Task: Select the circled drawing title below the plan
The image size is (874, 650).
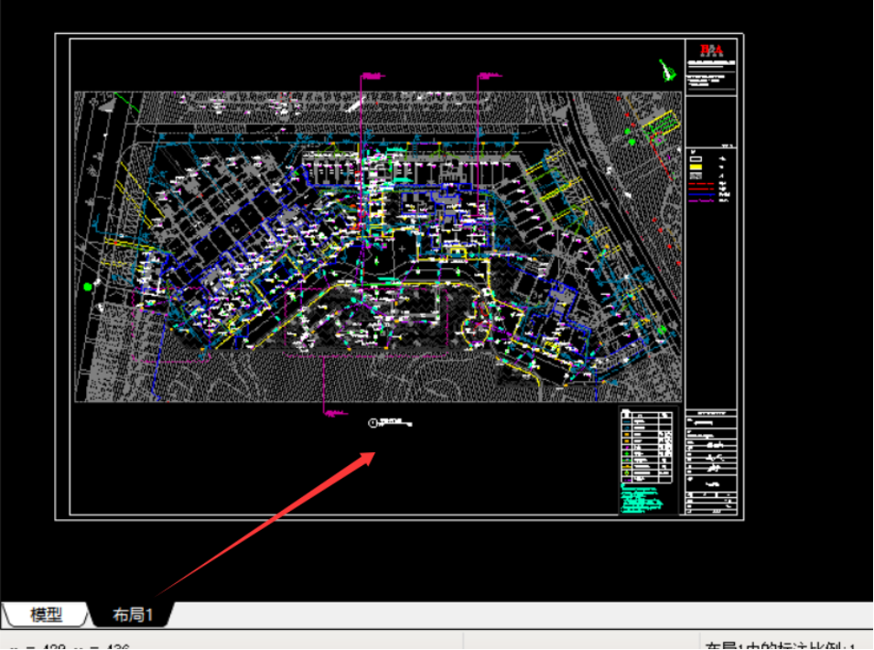Action: point(391,423)
